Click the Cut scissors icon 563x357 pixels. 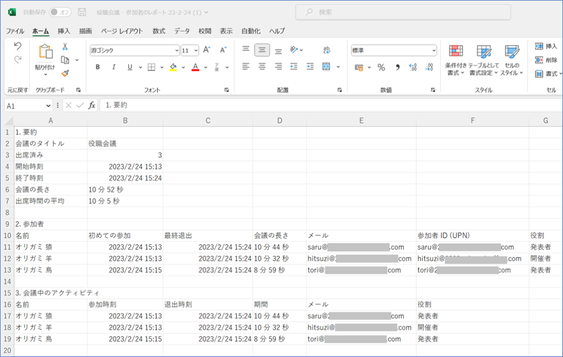coord(65,47)
